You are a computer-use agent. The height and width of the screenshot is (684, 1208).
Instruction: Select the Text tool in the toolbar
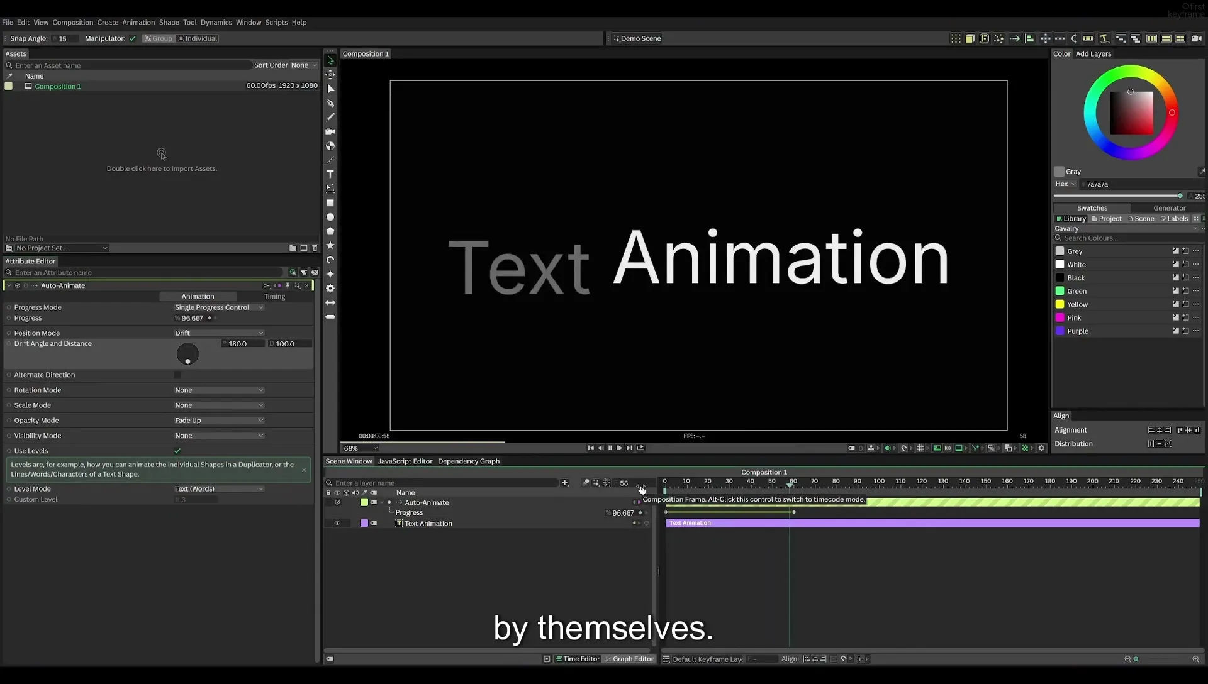click(x=330, y=174)
